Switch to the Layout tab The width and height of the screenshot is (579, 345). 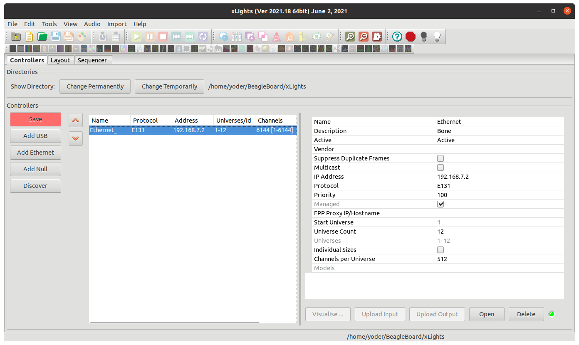[60, 60]
